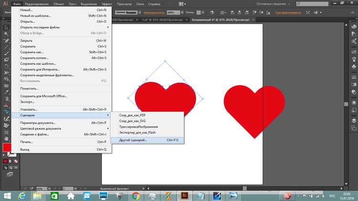Select the Selection arrow tool

tap(6, 28)
